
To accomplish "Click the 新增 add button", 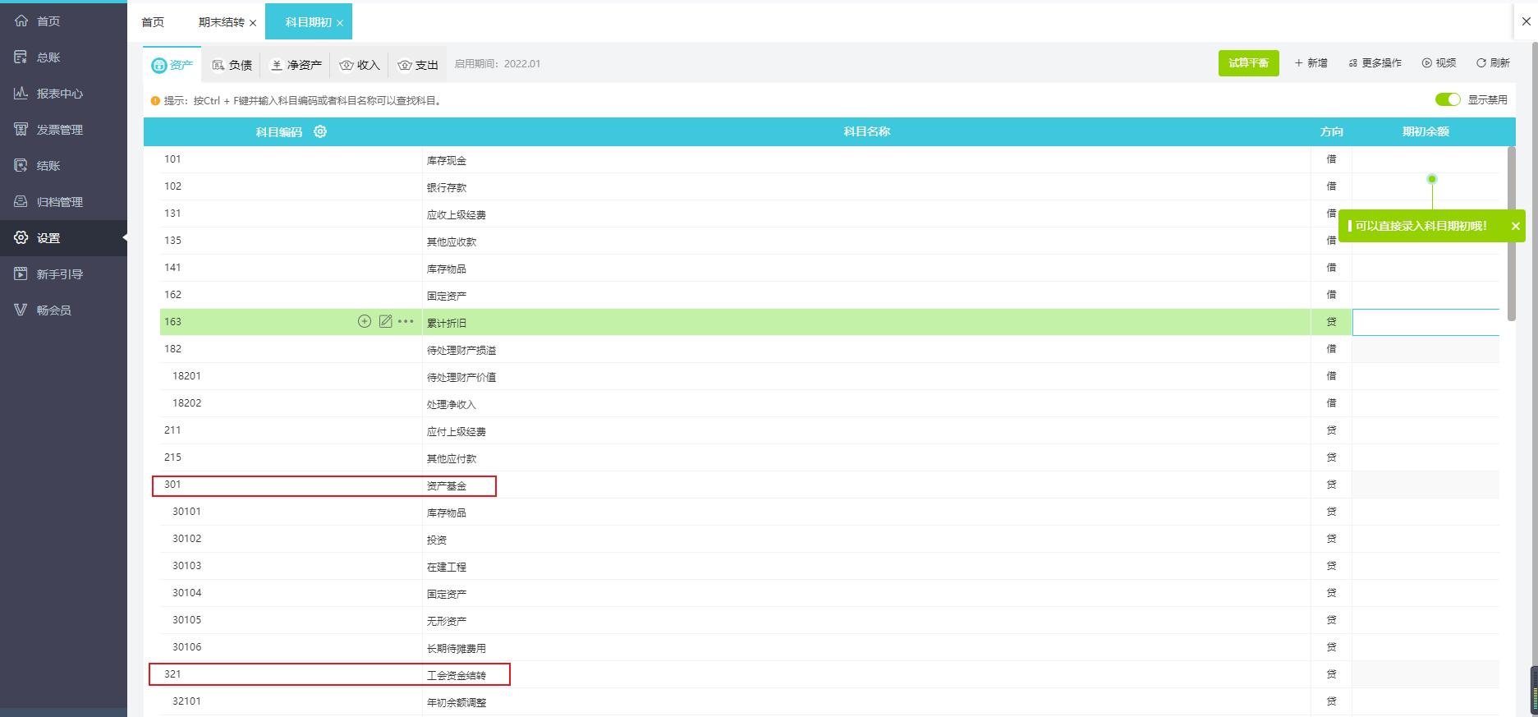I will coord(1311,63).
